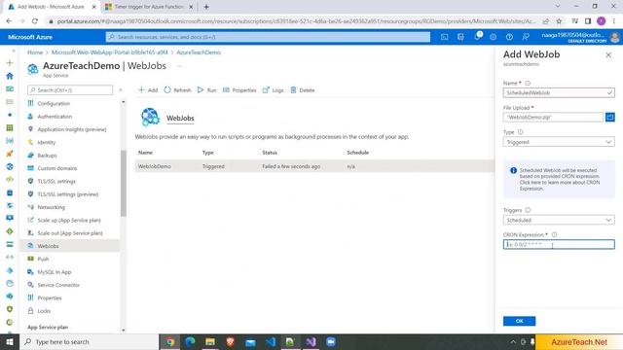623x350 pixels.
Task: Open the notifications bell icon
Action: 477,37
